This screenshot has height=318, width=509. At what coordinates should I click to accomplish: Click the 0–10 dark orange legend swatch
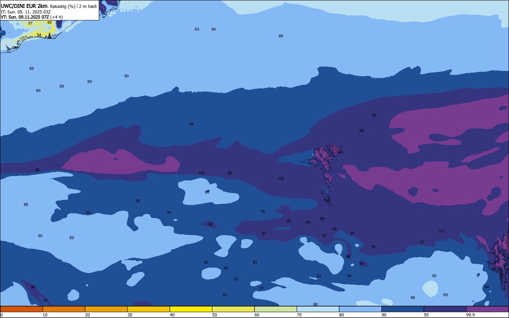coord(21,309)
